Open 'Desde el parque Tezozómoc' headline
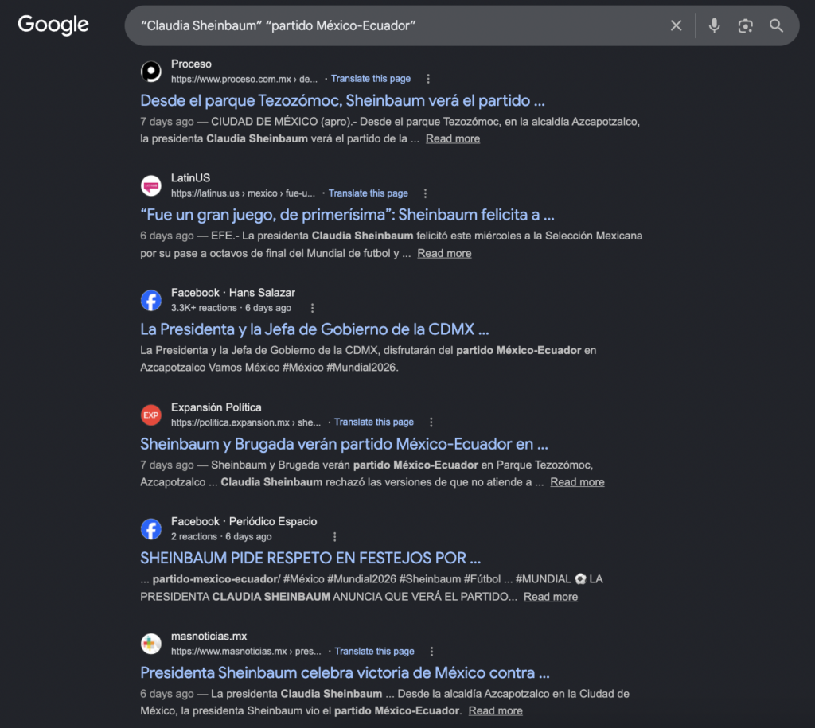 click(342, 100)
